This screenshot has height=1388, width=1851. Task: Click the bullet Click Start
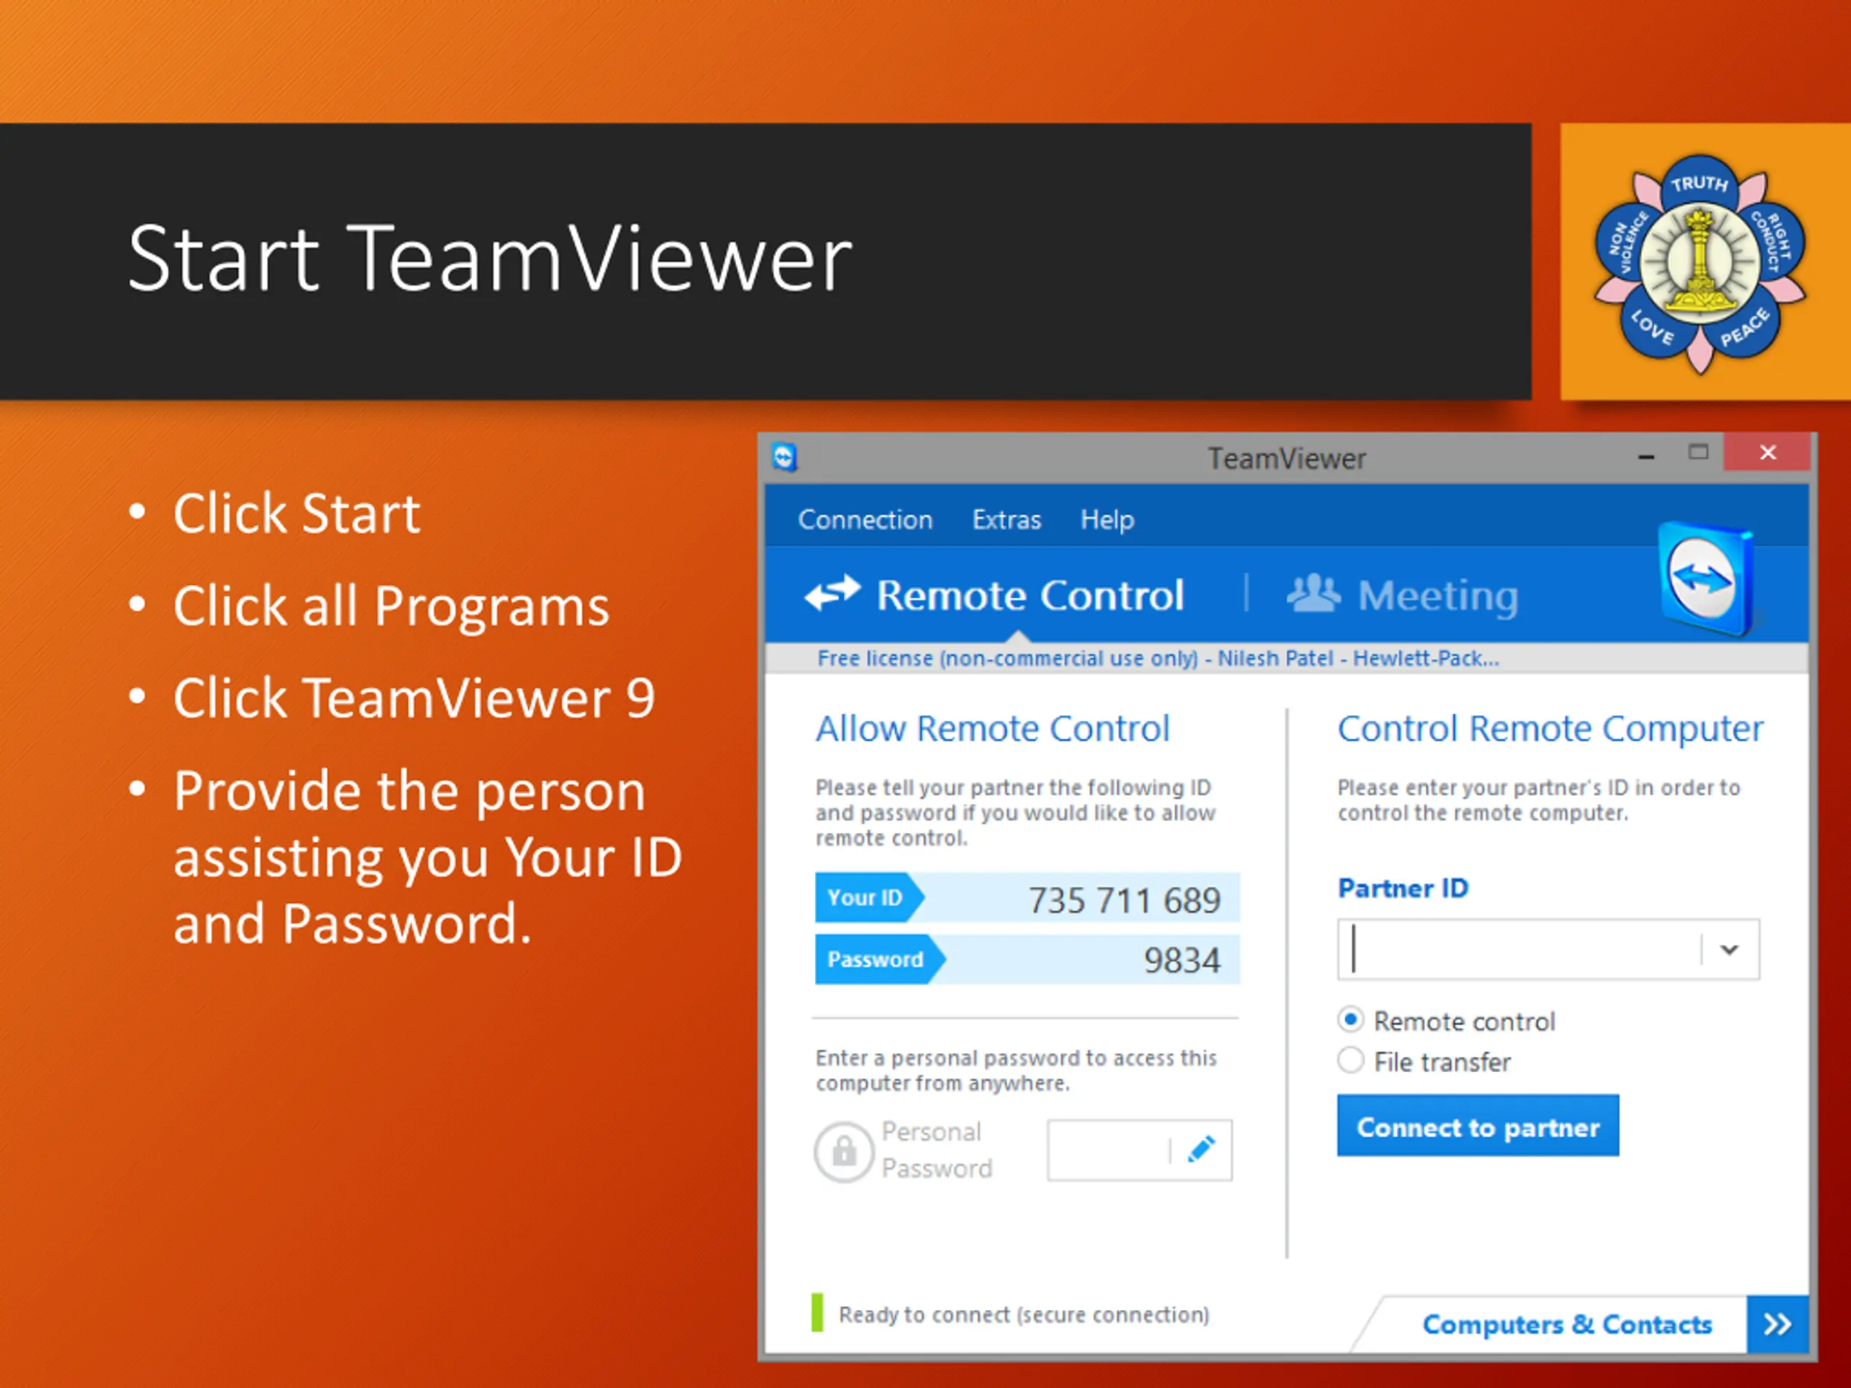point(296,513)
